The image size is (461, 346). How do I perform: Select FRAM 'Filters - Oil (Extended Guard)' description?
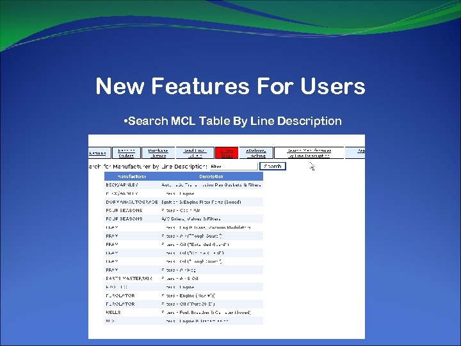[x=195, y=245]
